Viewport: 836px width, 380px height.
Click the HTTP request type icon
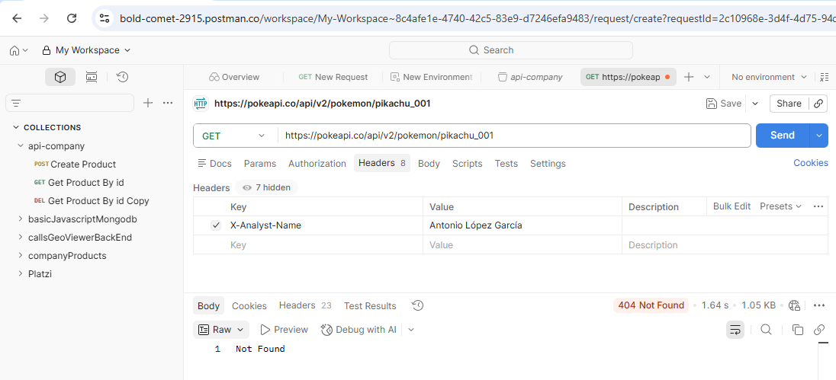click(200, 104)
